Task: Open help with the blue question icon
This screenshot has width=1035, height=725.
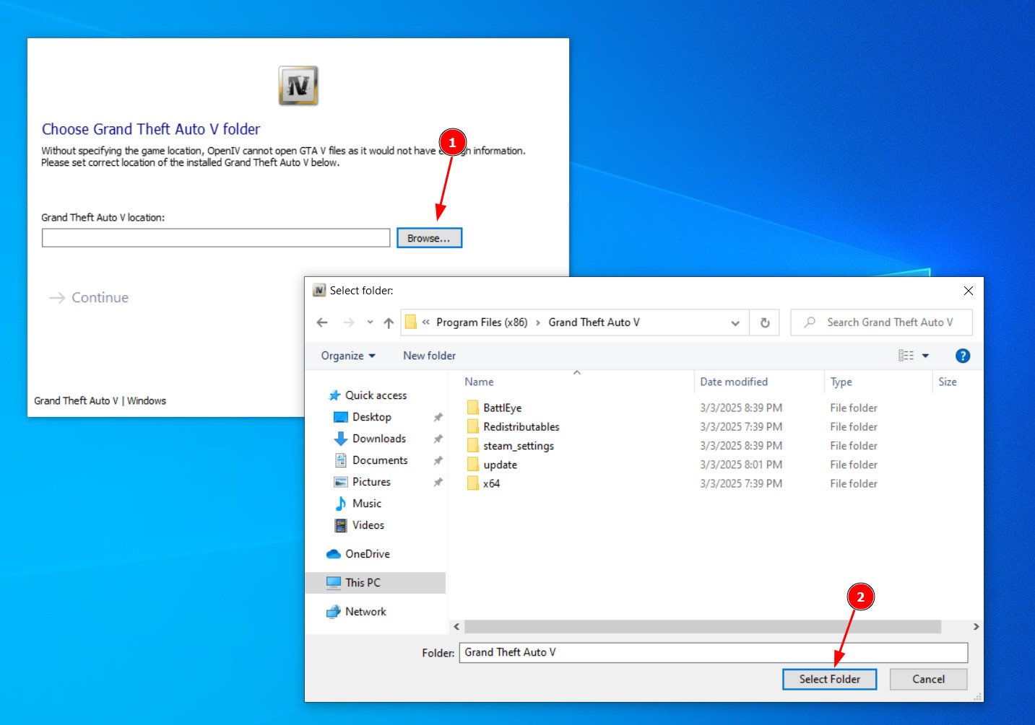Action: [x=962, y=356]
